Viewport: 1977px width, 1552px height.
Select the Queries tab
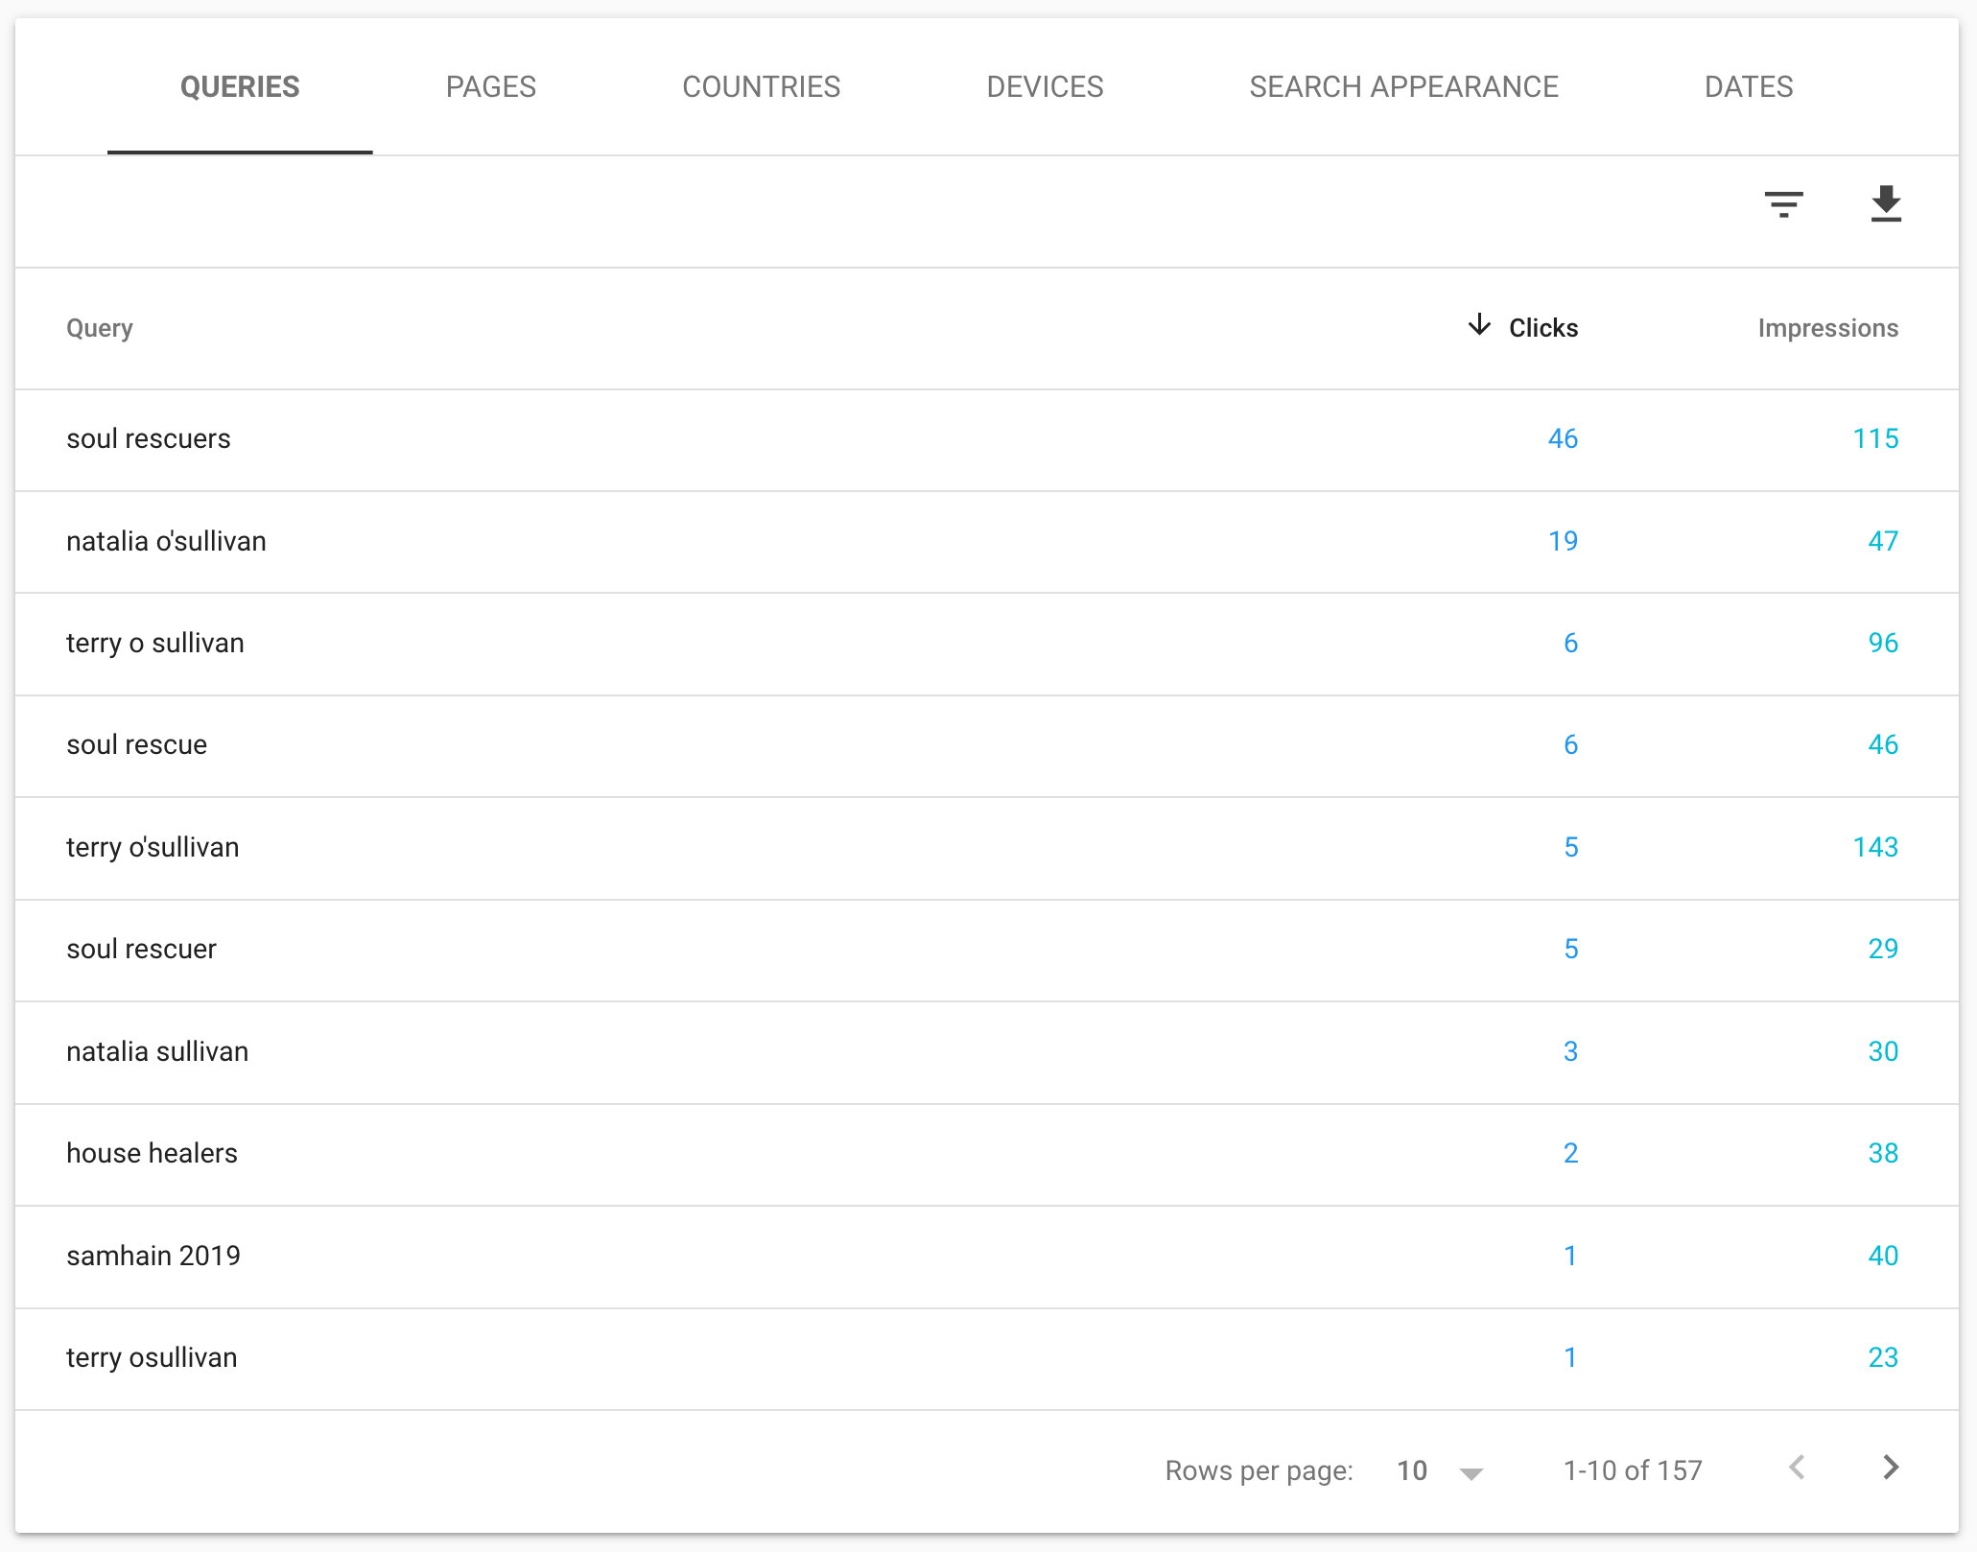pyautogui.click(x=240, y=87)
